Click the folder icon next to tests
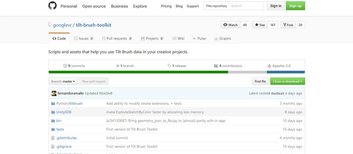Screen dimensions: 353x154 click(53, 129)
